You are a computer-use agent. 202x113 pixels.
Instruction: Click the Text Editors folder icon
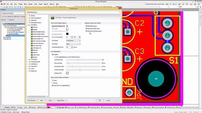[x=30, y=59]
